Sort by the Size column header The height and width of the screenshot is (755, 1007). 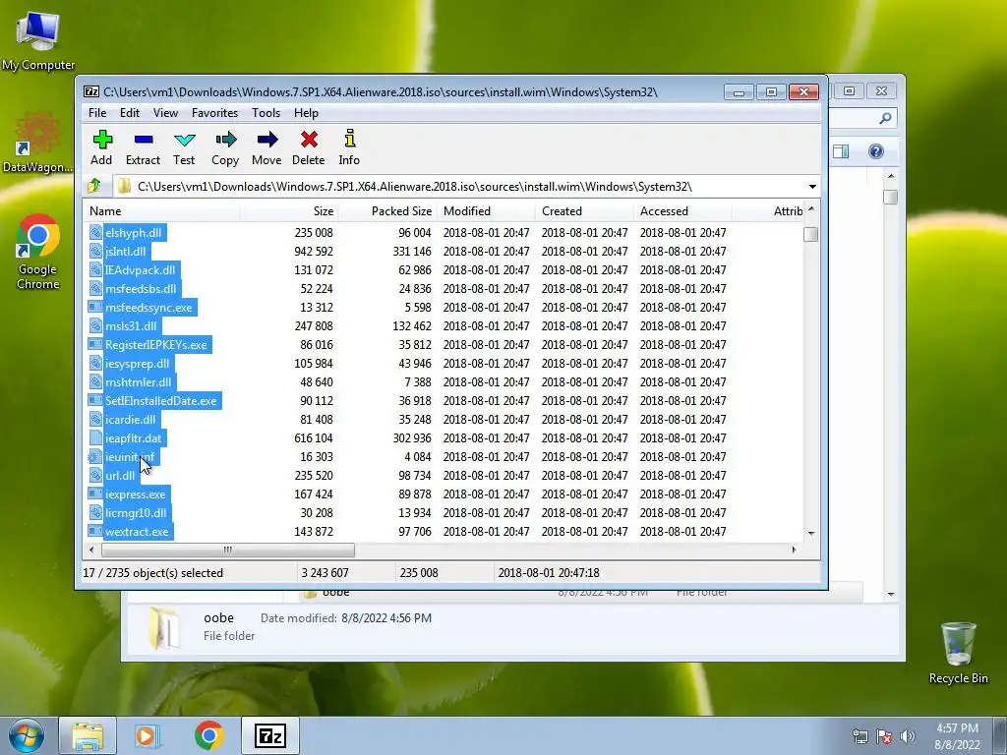289,211
